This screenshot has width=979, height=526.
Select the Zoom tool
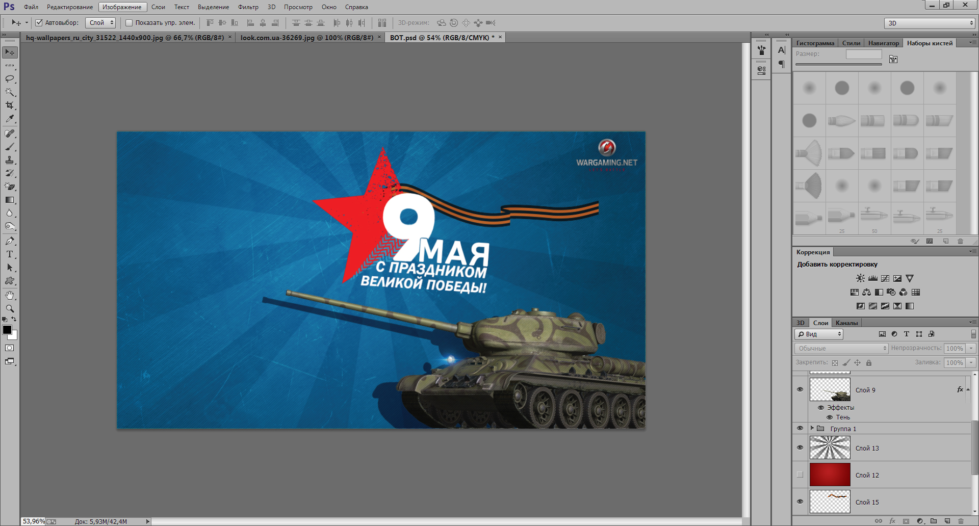click(10, 309)
